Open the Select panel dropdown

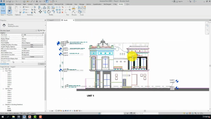tap(3, 15)
